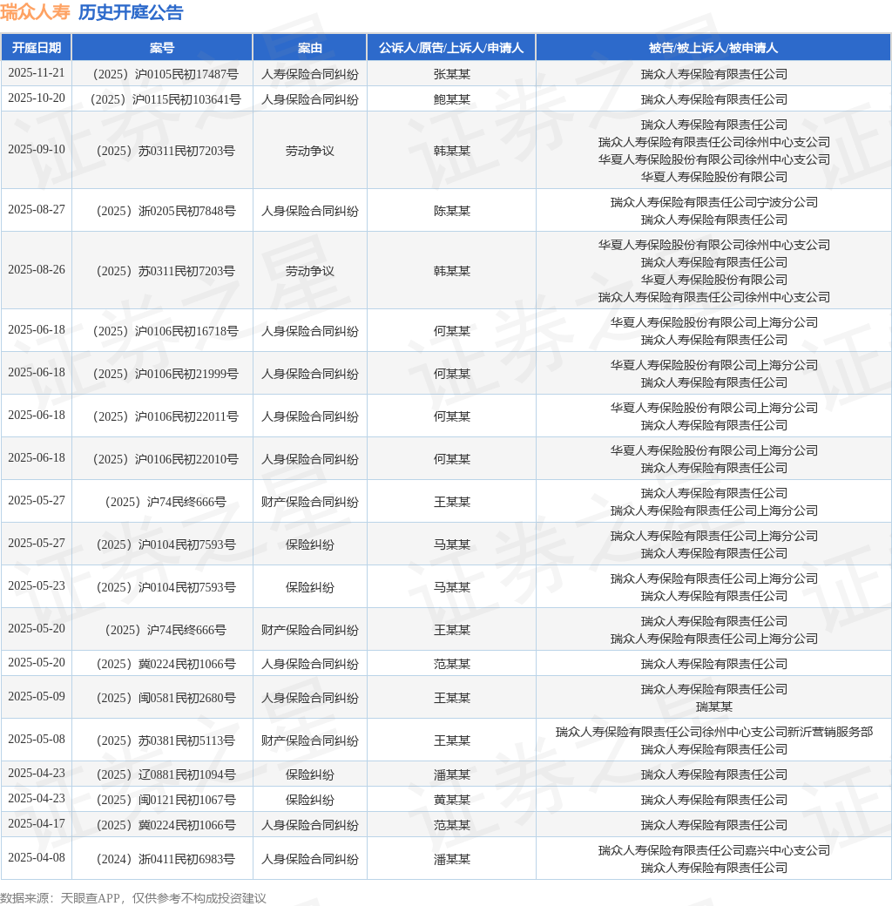
Task: Click 王某某 in the 2025-05-20 row
Action: pyautogui.click(x=452, y=631)
